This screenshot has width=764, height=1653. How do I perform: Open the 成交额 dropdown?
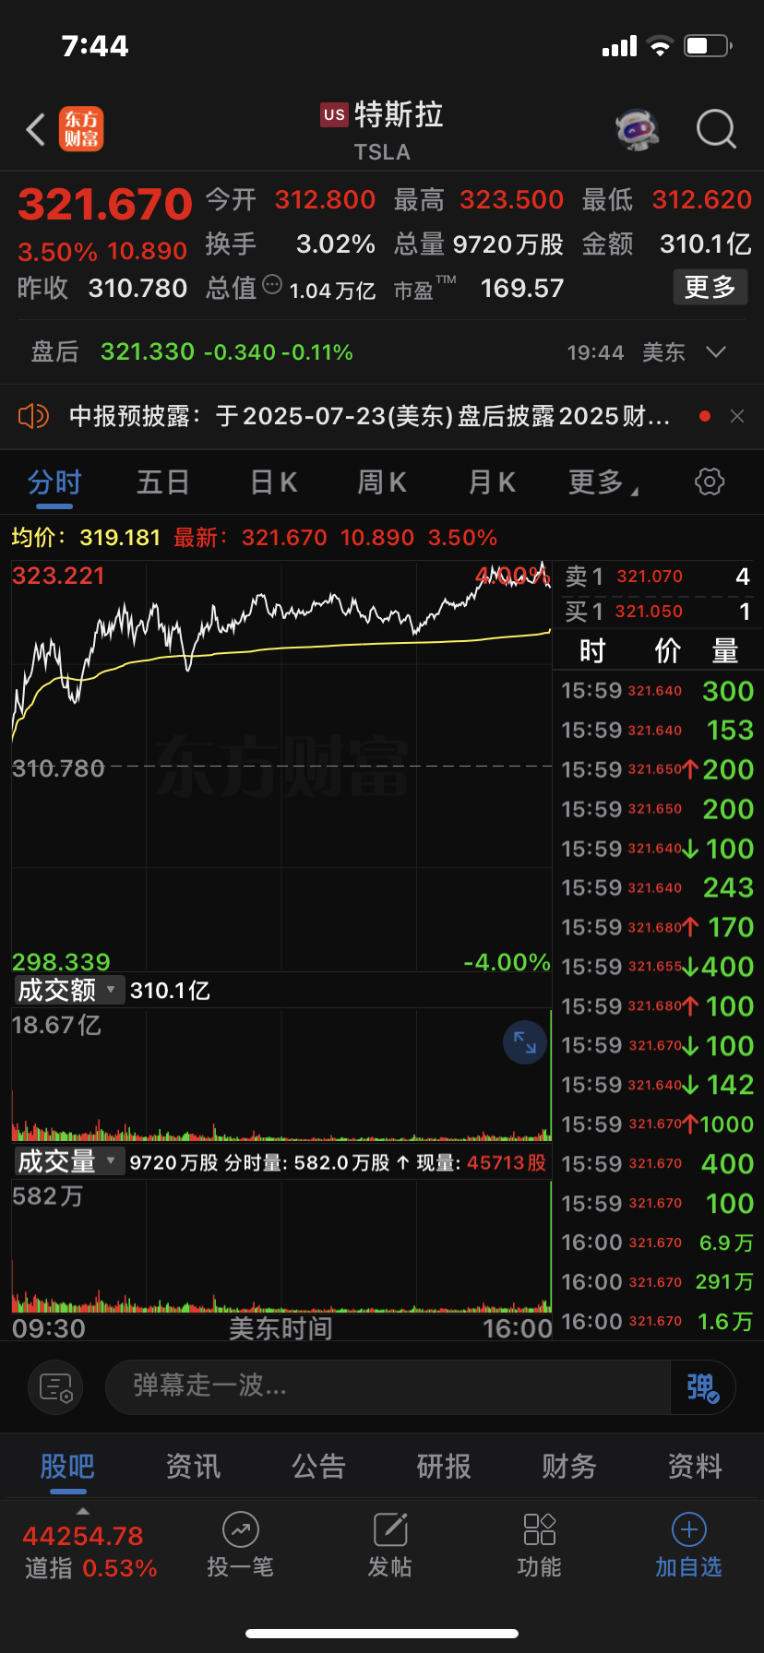coord(68,990)
